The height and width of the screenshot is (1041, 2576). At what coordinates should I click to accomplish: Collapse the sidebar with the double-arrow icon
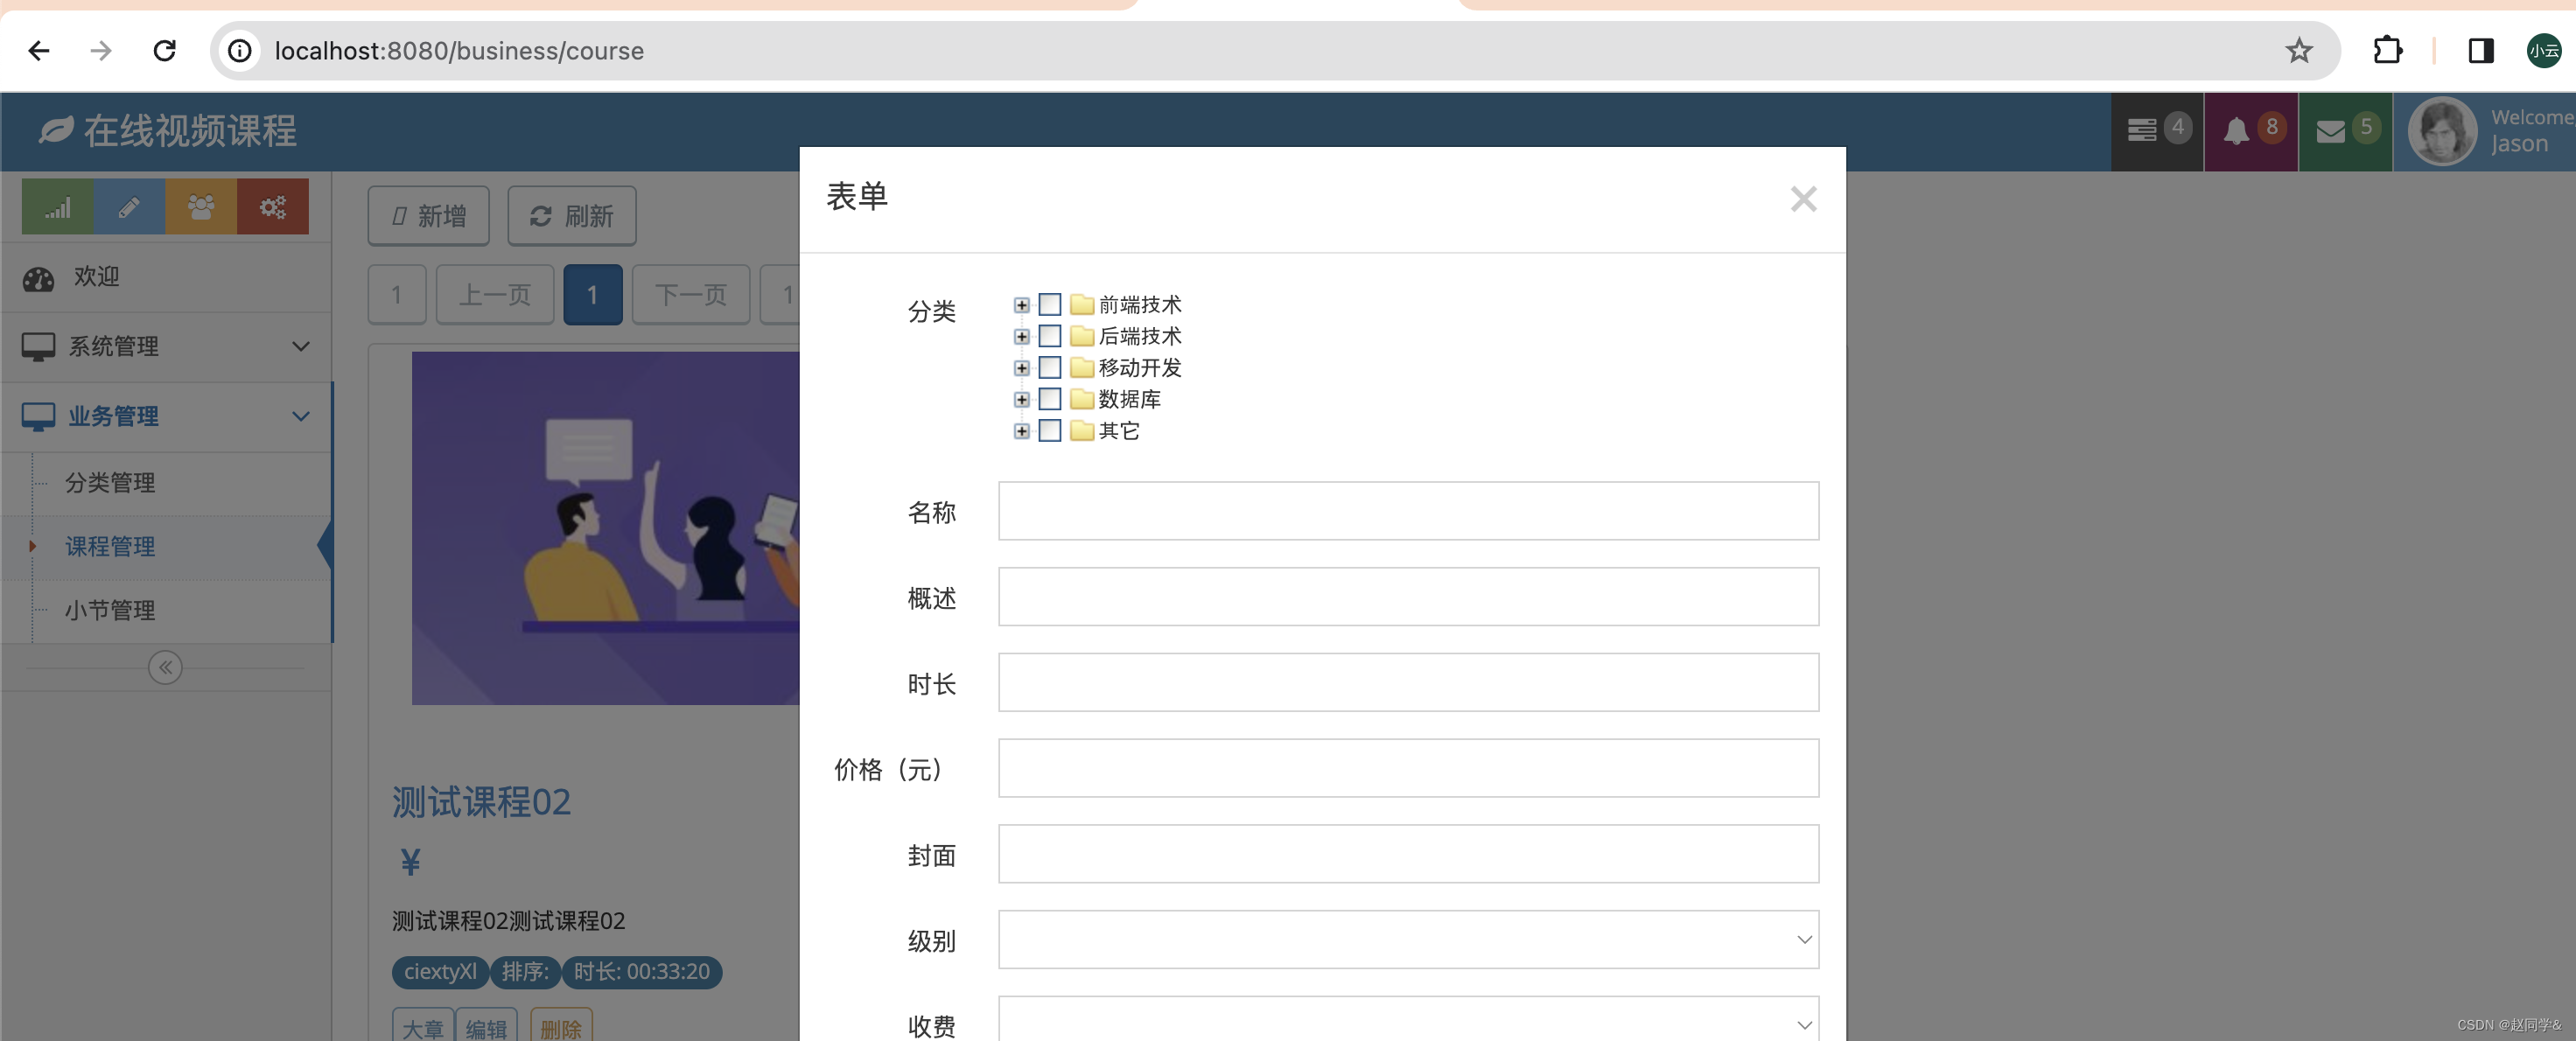click(x=165, y=667)
